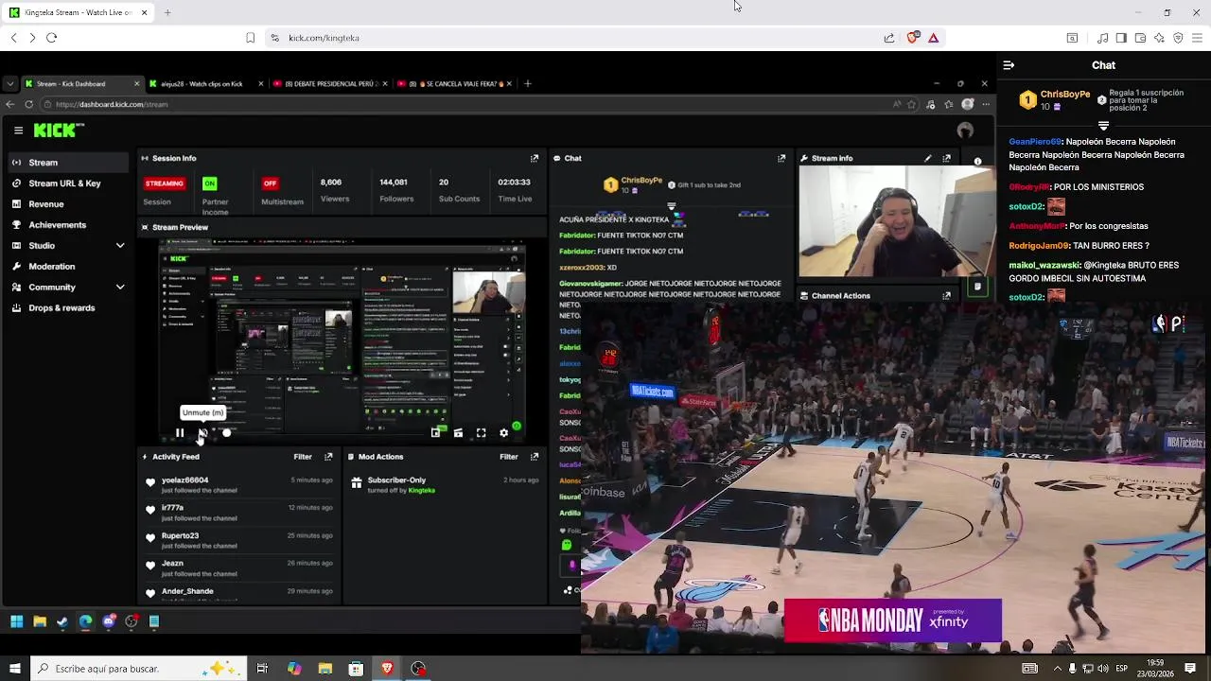Switch to the Se Cancela Viaje Feka tab
This screenshot has height=681, width=1211.
(452, 83)
